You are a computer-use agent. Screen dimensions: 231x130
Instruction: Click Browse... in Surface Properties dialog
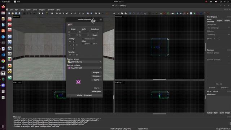tap(96, 73)
